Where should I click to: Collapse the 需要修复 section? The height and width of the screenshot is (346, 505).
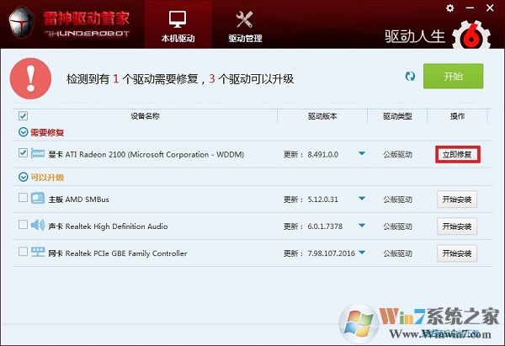tap(23, 132)
